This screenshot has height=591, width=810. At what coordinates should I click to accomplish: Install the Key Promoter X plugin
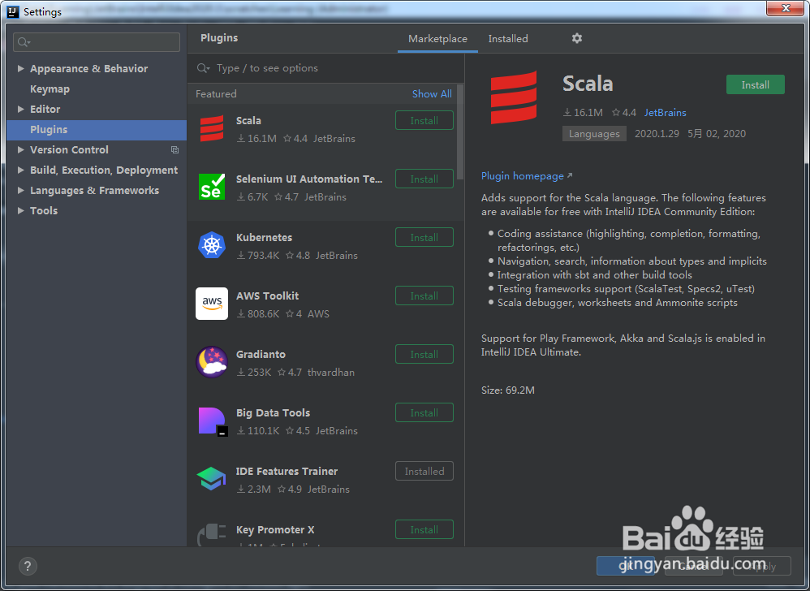click(x=424, y=529)
